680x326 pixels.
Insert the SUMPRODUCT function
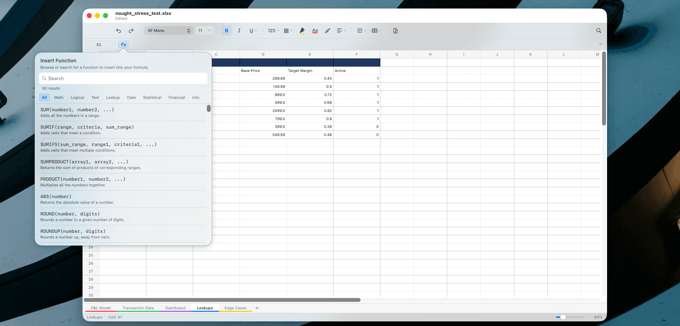[x=84, y=162]
